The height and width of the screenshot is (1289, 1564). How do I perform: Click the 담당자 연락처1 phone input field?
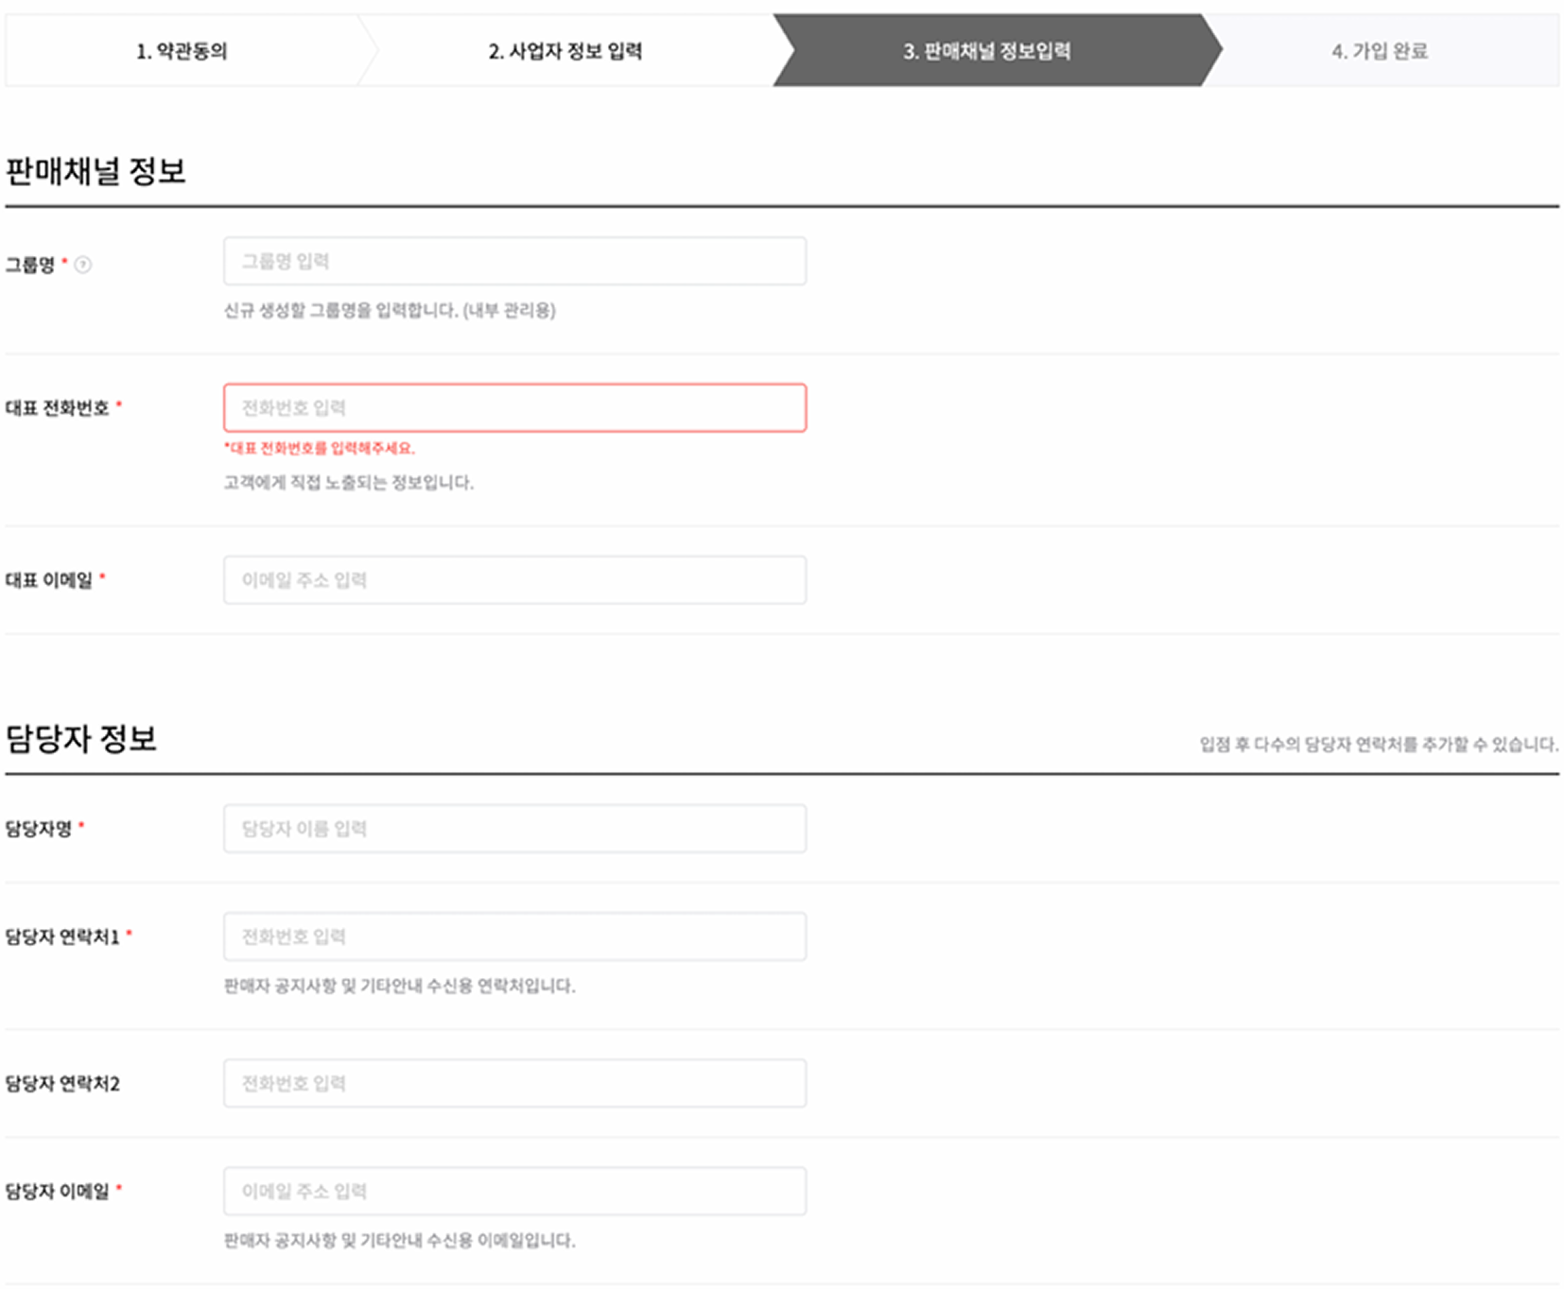[x=513, y=937]
